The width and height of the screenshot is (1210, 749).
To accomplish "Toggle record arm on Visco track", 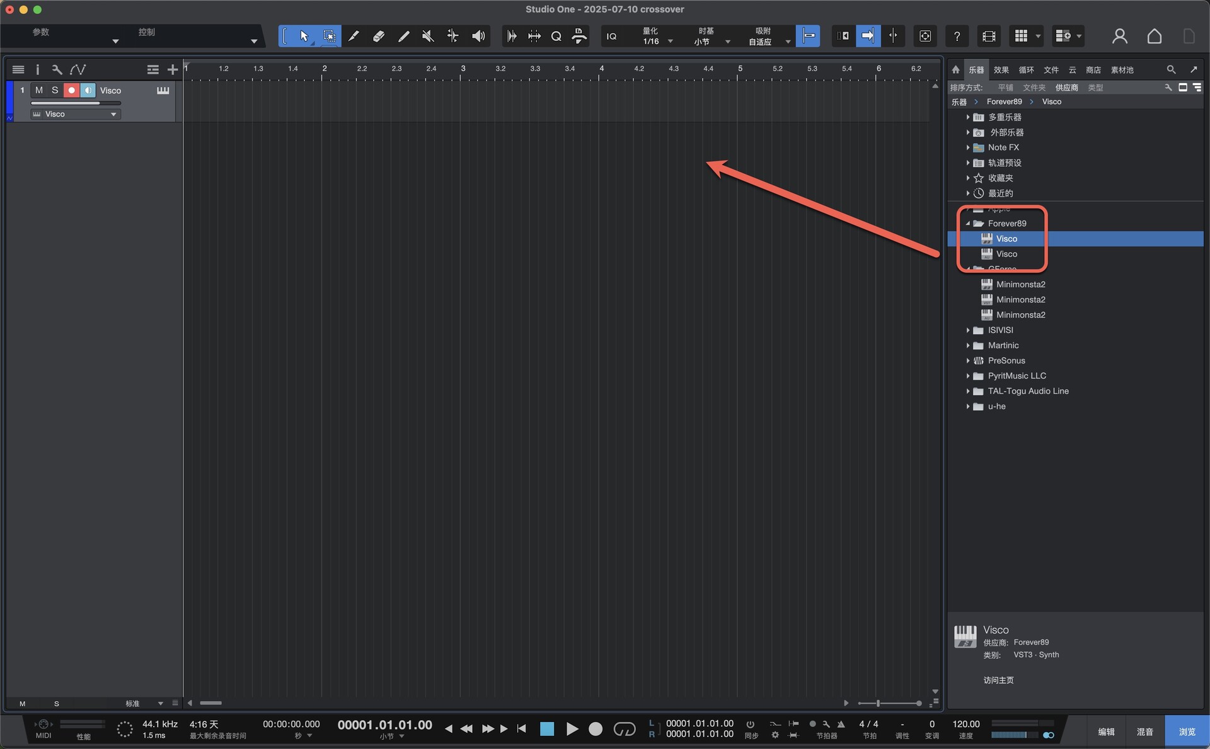I will 71,91.
